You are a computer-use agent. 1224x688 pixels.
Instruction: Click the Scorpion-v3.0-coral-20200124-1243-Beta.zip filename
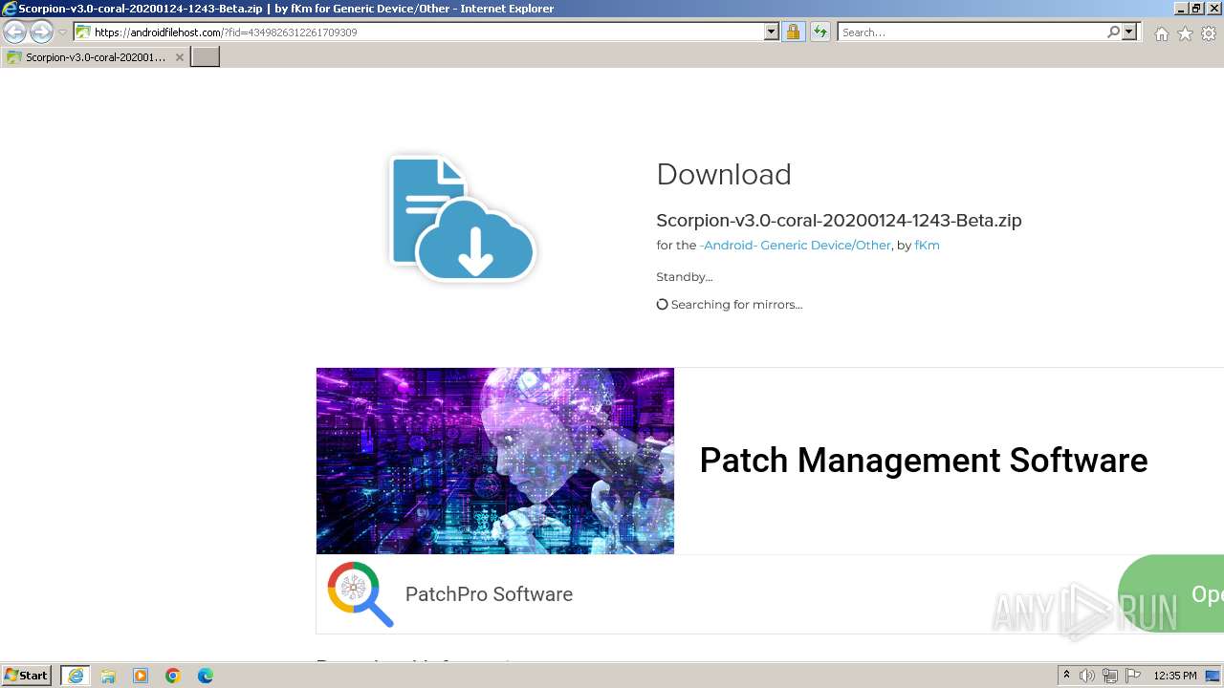(x=839, y=221)
